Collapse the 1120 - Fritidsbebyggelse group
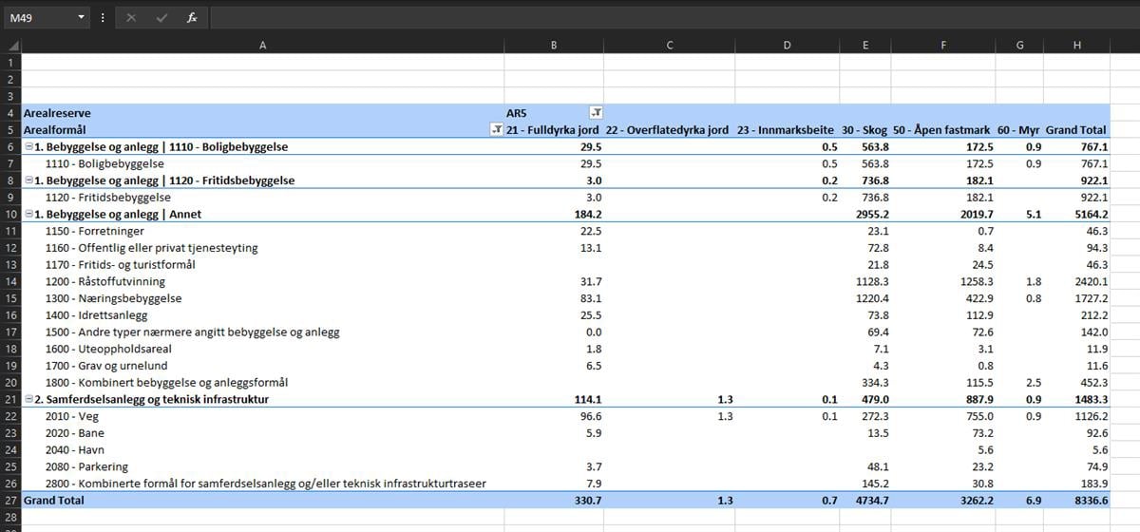The image size is (1140, 532). point(28,180)
